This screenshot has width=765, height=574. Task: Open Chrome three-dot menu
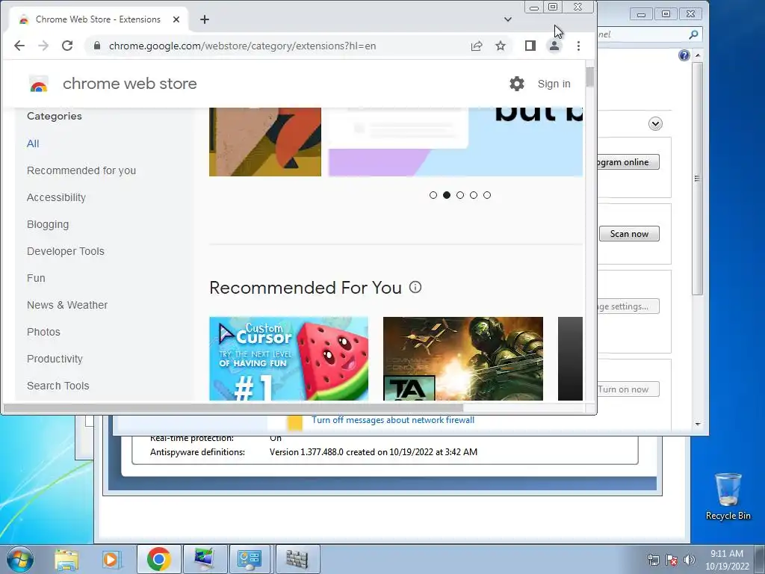(579, 46)
